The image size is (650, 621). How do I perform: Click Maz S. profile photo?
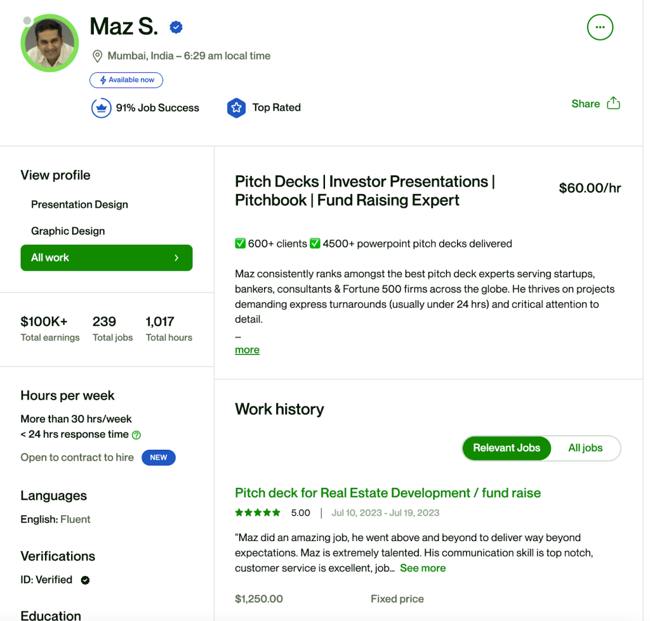pyautogui.click(x=50, y=43)
